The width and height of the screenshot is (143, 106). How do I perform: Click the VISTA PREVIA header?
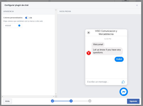click(x=65, y=11)
